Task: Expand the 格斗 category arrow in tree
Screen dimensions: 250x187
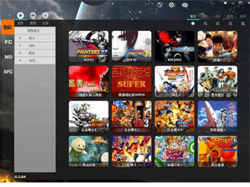Action: [20, 38]
